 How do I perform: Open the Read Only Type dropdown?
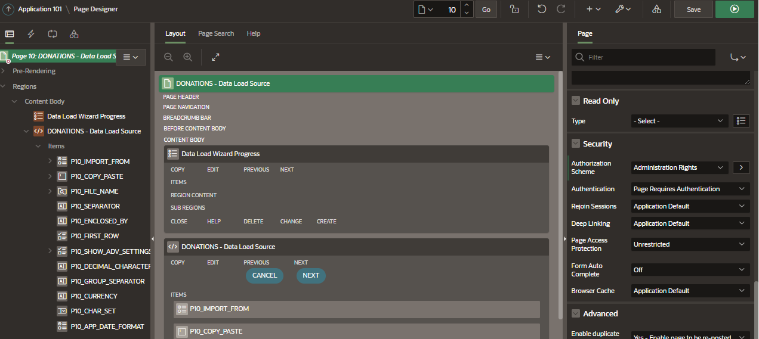(680, 121)
